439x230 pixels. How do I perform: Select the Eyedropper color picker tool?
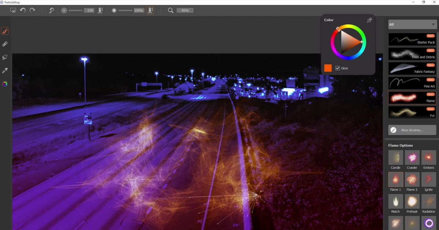click(5, 70)
